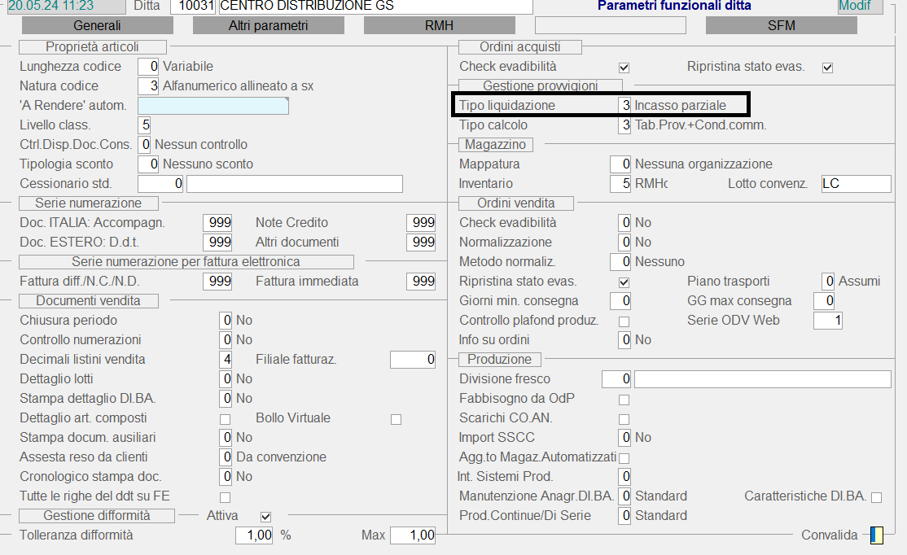Click the Serie ODV Web field
The width and height of the screenshot is (907, 555).
pyautogui.click(x=827, y=321)
